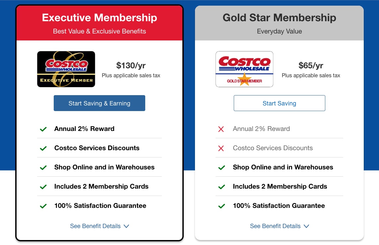
Task: Expand Gold Star See Benefit Details
Action: point(280,226)
